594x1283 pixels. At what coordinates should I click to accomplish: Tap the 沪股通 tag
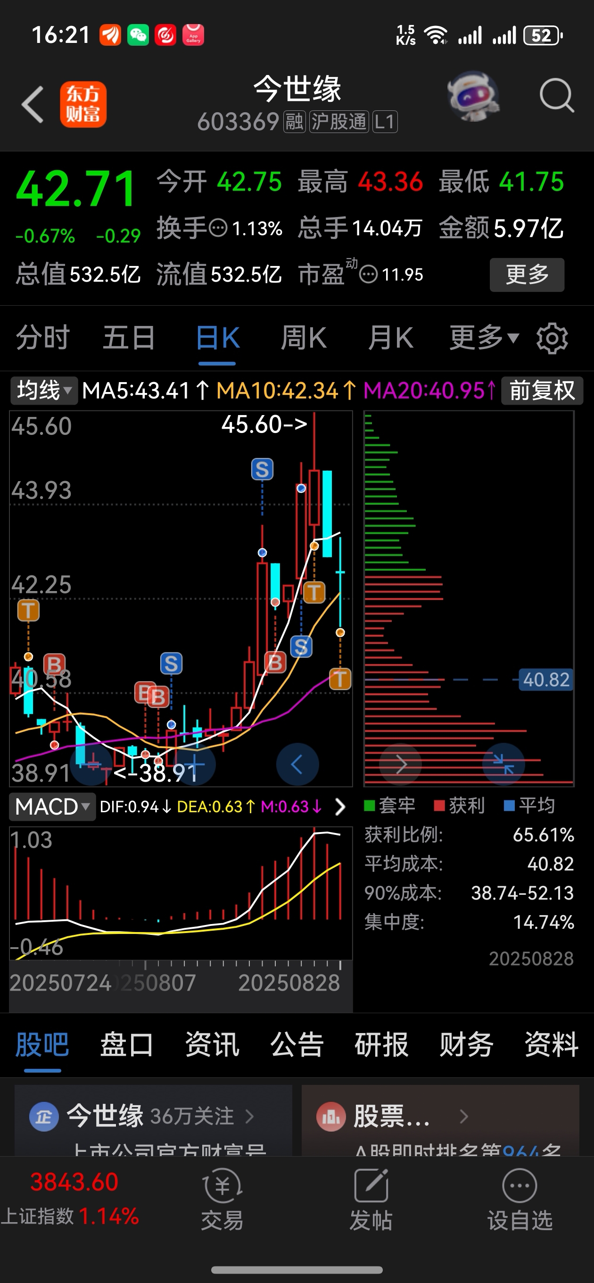click(338, 122)
